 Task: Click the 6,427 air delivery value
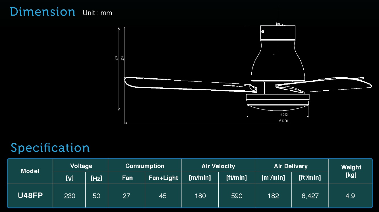click(x=310, y=196)
